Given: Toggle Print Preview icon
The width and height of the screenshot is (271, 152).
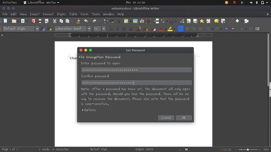Looking at the screenshot, I should 47,21.
